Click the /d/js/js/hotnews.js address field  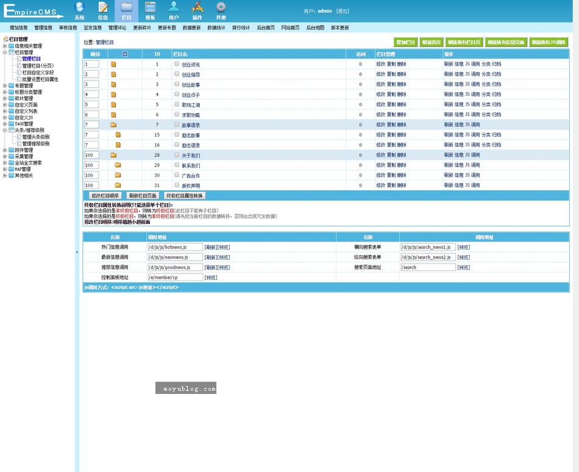click(176, 247)
